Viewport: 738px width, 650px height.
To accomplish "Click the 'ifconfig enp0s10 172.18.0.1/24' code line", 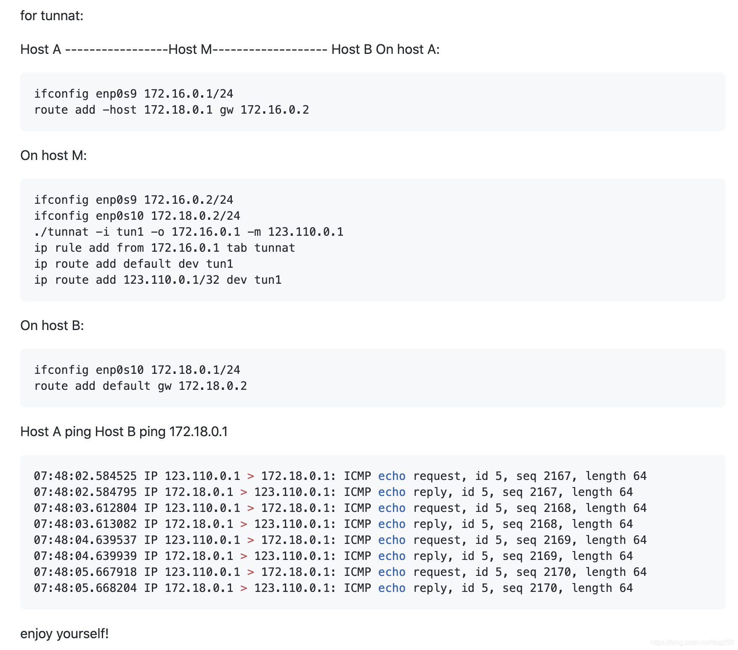I will (137, 370).
